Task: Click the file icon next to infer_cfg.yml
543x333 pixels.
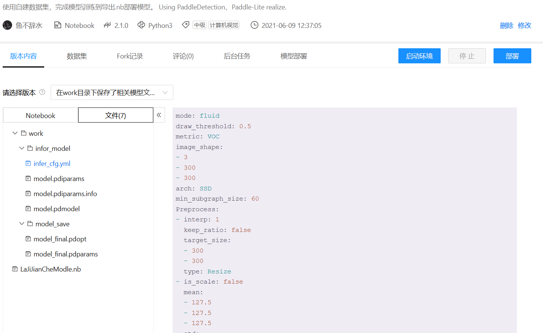Action: (28, 163)
